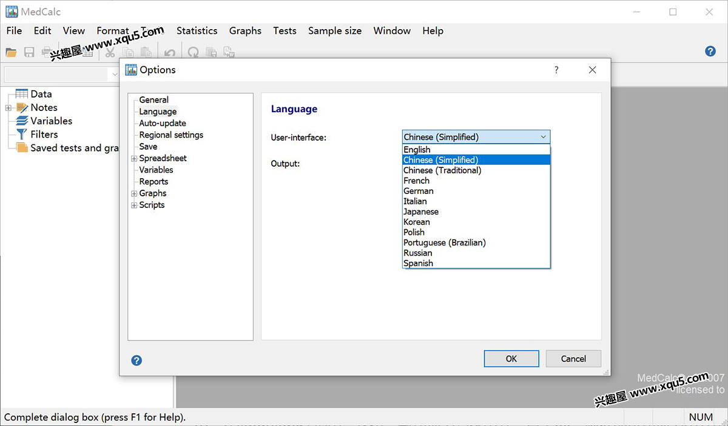
Task: Open the Graphs menu in menu bar
Action: tap(245, 31)
